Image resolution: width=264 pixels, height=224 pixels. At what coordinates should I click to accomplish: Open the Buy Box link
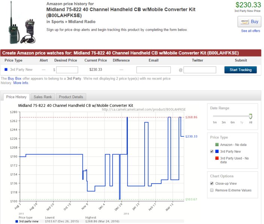15,79
